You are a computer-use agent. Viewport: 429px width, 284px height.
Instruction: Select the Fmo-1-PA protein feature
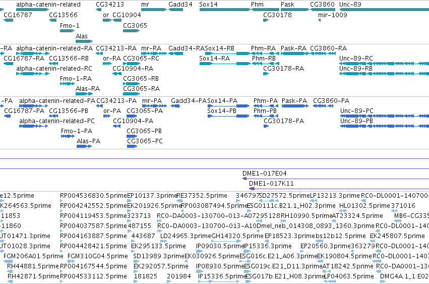click(68, 136)
